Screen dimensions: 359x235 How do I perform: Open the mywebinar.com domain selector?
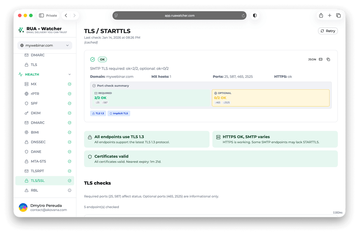(x=44, y=45)
